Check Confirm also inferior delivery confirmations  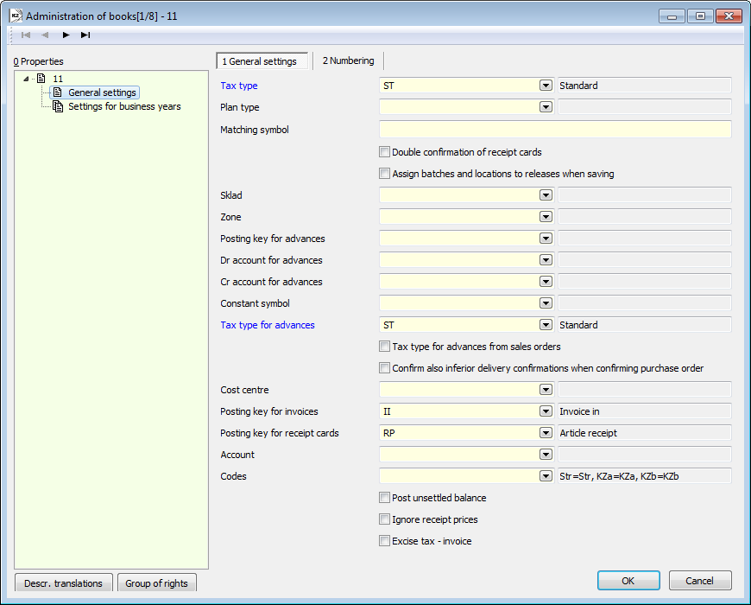point(384,367)
